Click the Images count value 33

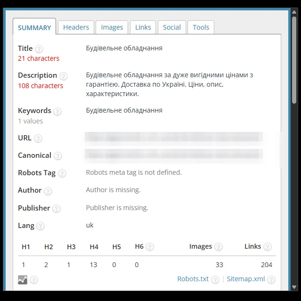point(219,265)
